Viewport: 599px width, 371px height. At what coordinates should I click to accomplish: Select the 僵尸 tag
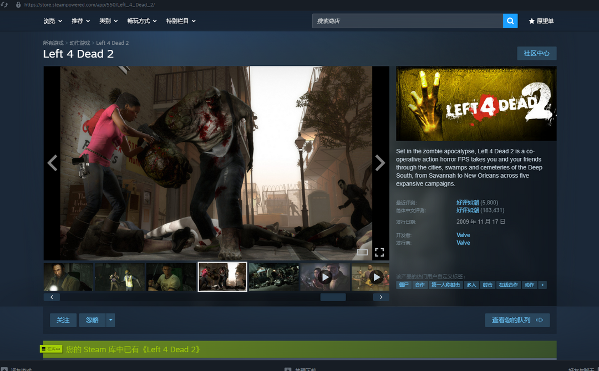coord(404,285)
